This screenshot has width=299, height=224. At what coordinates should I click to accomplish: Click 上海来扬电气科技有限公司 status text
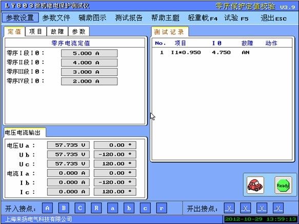click(x=38, y=219)
